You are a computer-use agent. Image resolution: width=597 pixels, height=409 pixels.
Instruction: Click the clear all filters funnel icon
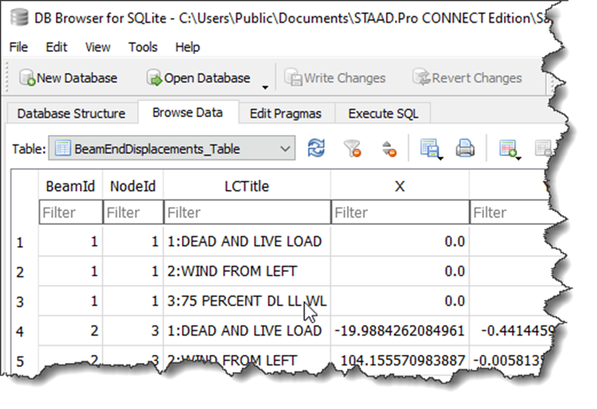click(353, 148)
